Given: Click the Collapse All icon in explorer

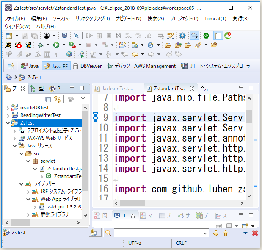Looking at the screenshot, I should (48, 100).
